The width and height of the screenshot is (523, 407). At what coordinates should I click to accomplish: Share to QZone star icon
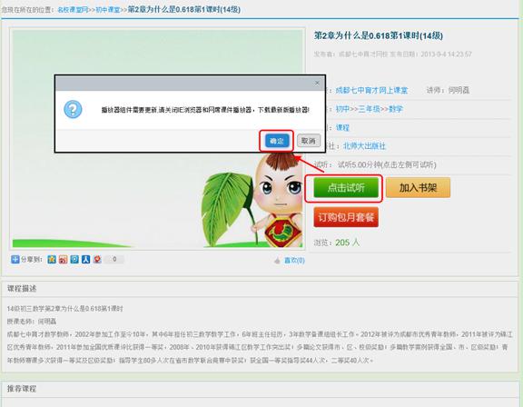point(52,259)
